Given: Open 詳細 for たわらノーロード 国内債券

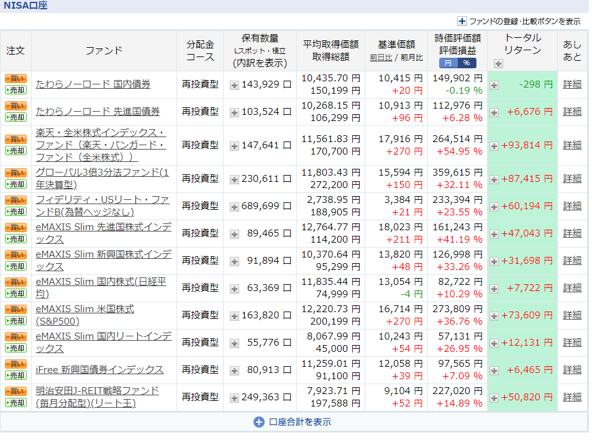Looking at the screenshot, I should [x=572, y=84].
